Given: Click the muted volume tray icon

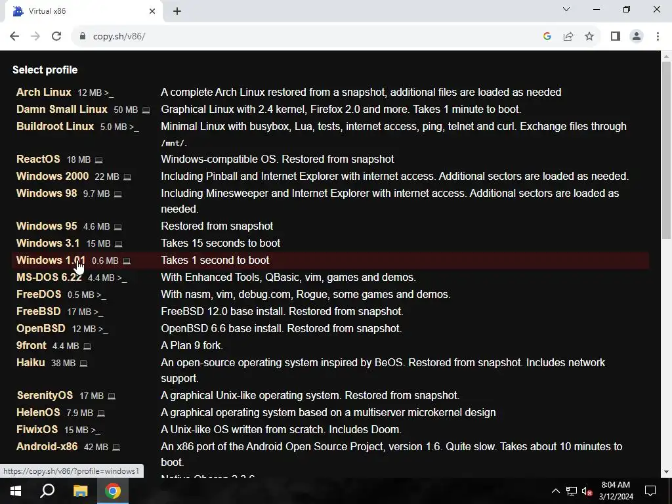Looking at the screenshot, I should (587, 491).
